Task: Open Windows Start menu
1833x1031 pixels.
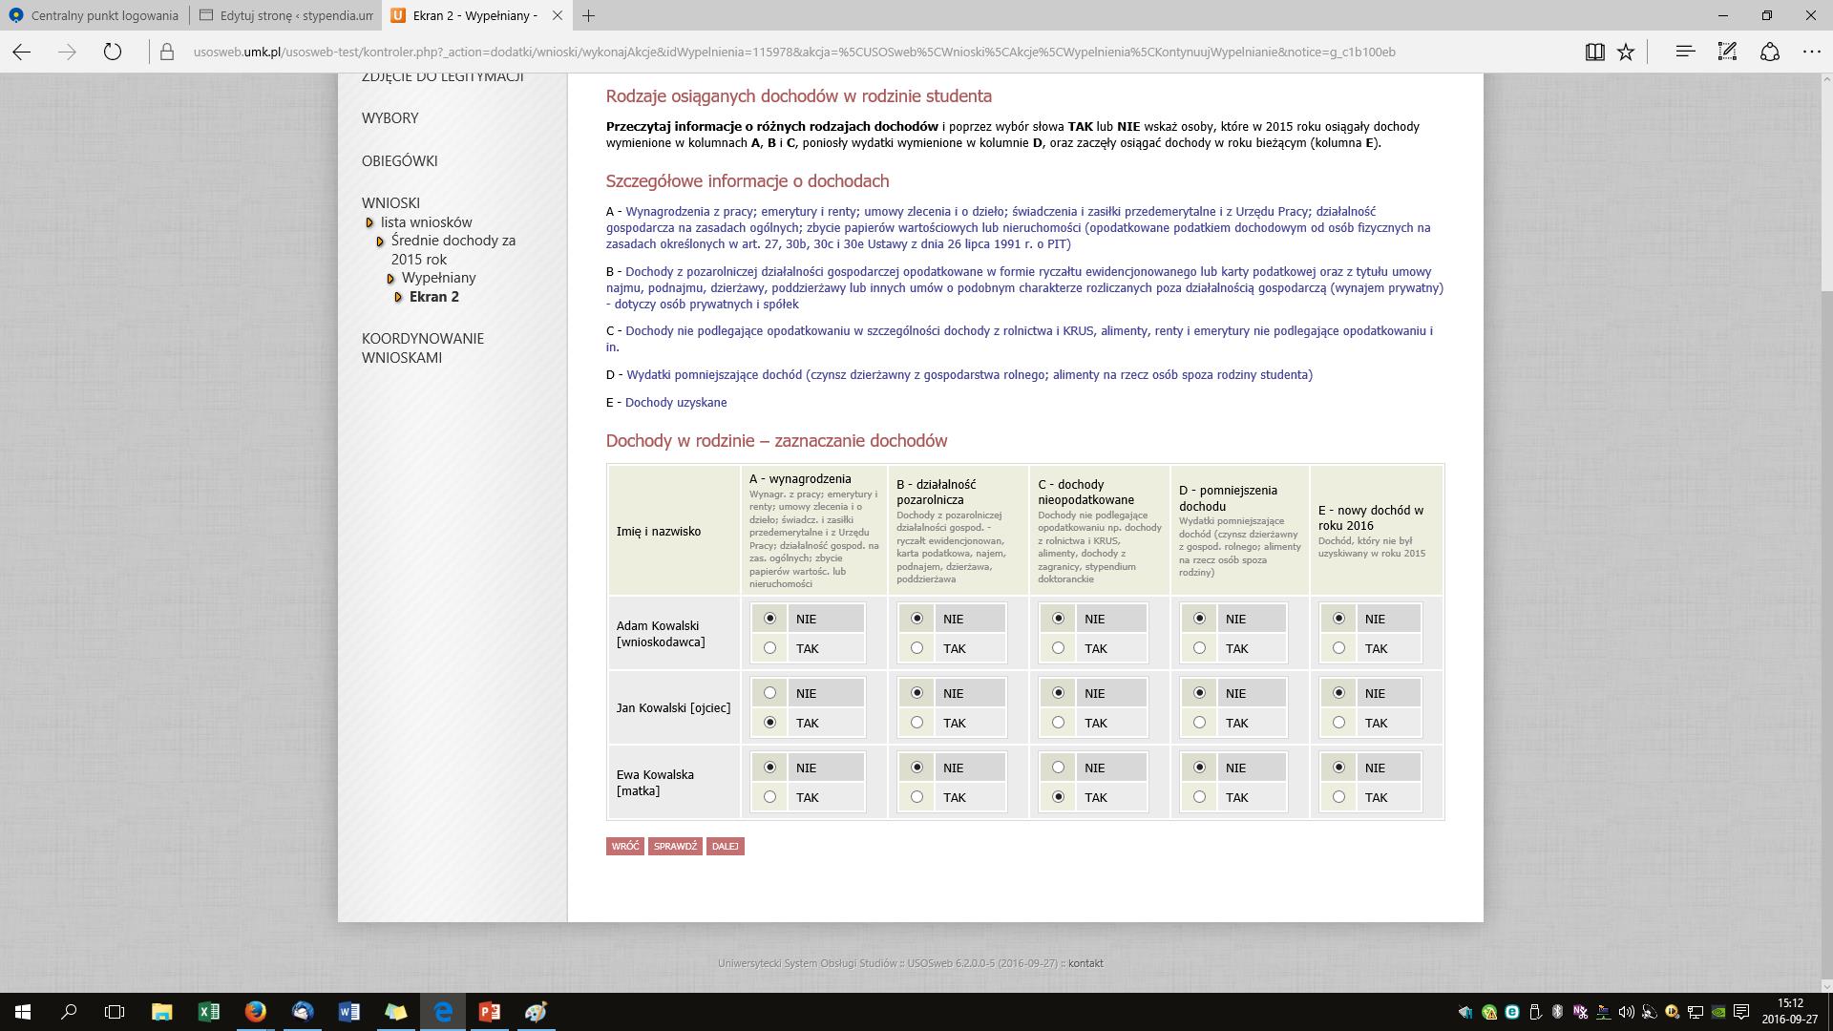Action: click(x=23, y=1012)
